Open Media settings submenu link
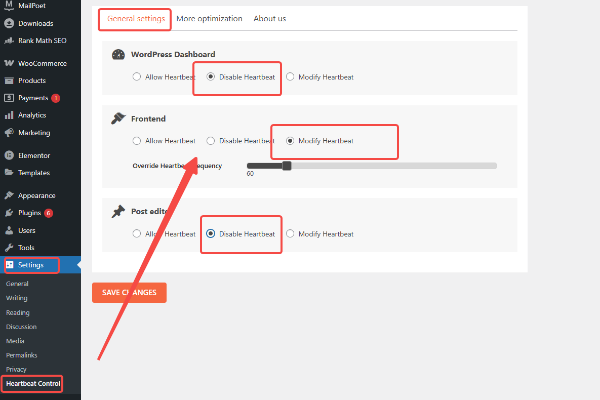The image size is (600, 400). tap(15, 341)
